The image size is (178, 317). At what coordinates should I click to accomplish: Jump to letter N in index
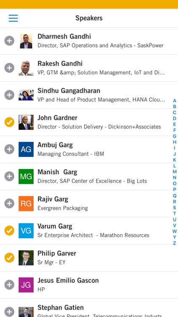click(x=175, y=178)
